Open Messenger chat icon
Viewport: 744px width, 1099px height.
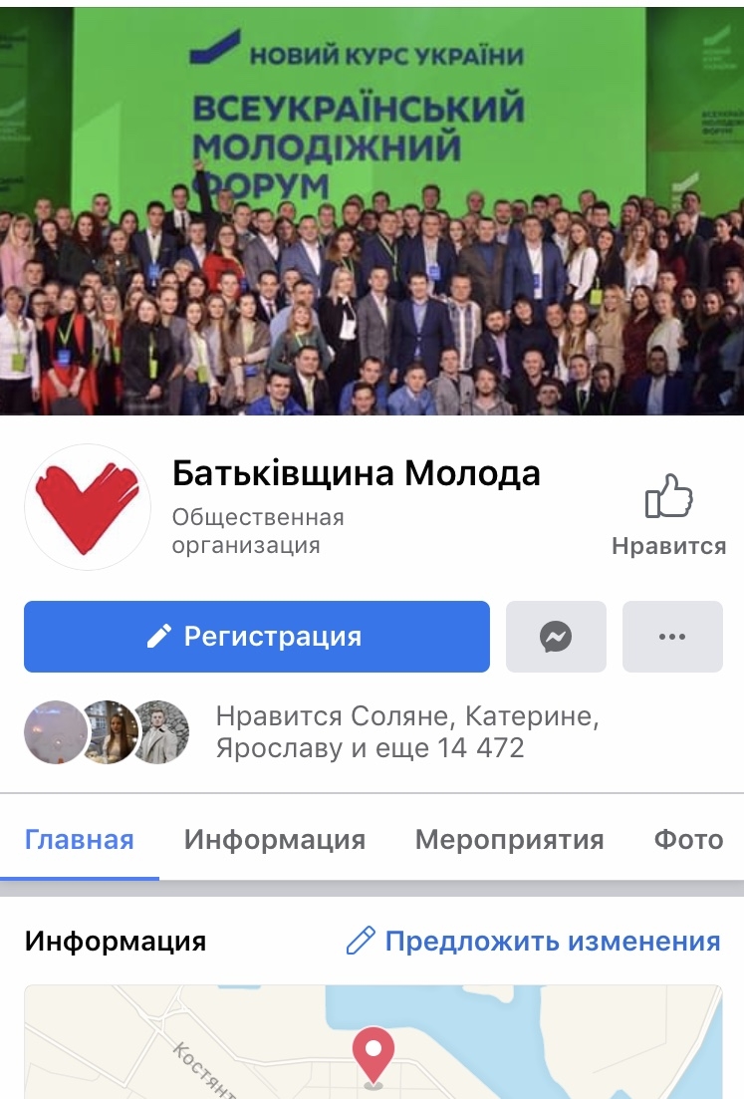click(556, 637)
